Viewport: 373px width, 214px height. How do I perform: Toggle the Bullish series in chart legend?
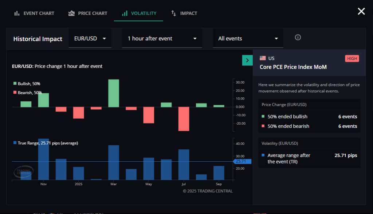pos(27,84)
